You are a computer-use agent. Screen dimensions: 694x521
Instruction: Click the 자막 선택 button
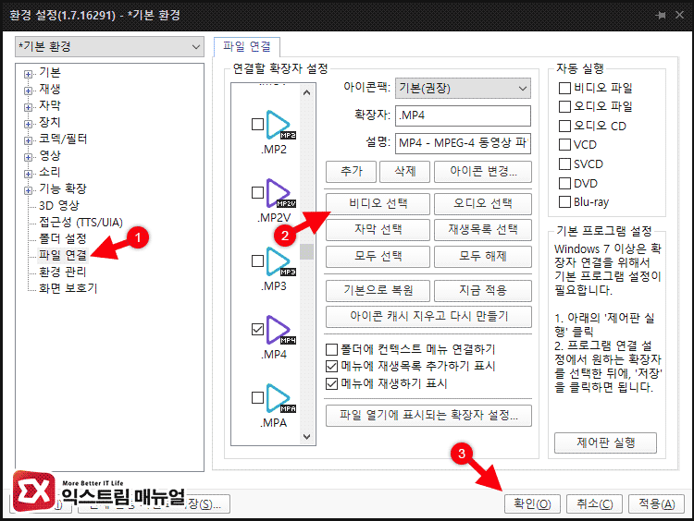378,230
